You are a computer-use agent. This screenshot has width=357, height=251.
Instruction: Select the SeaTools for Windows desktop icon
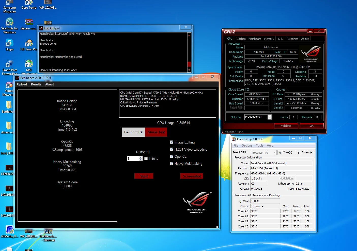9,26
